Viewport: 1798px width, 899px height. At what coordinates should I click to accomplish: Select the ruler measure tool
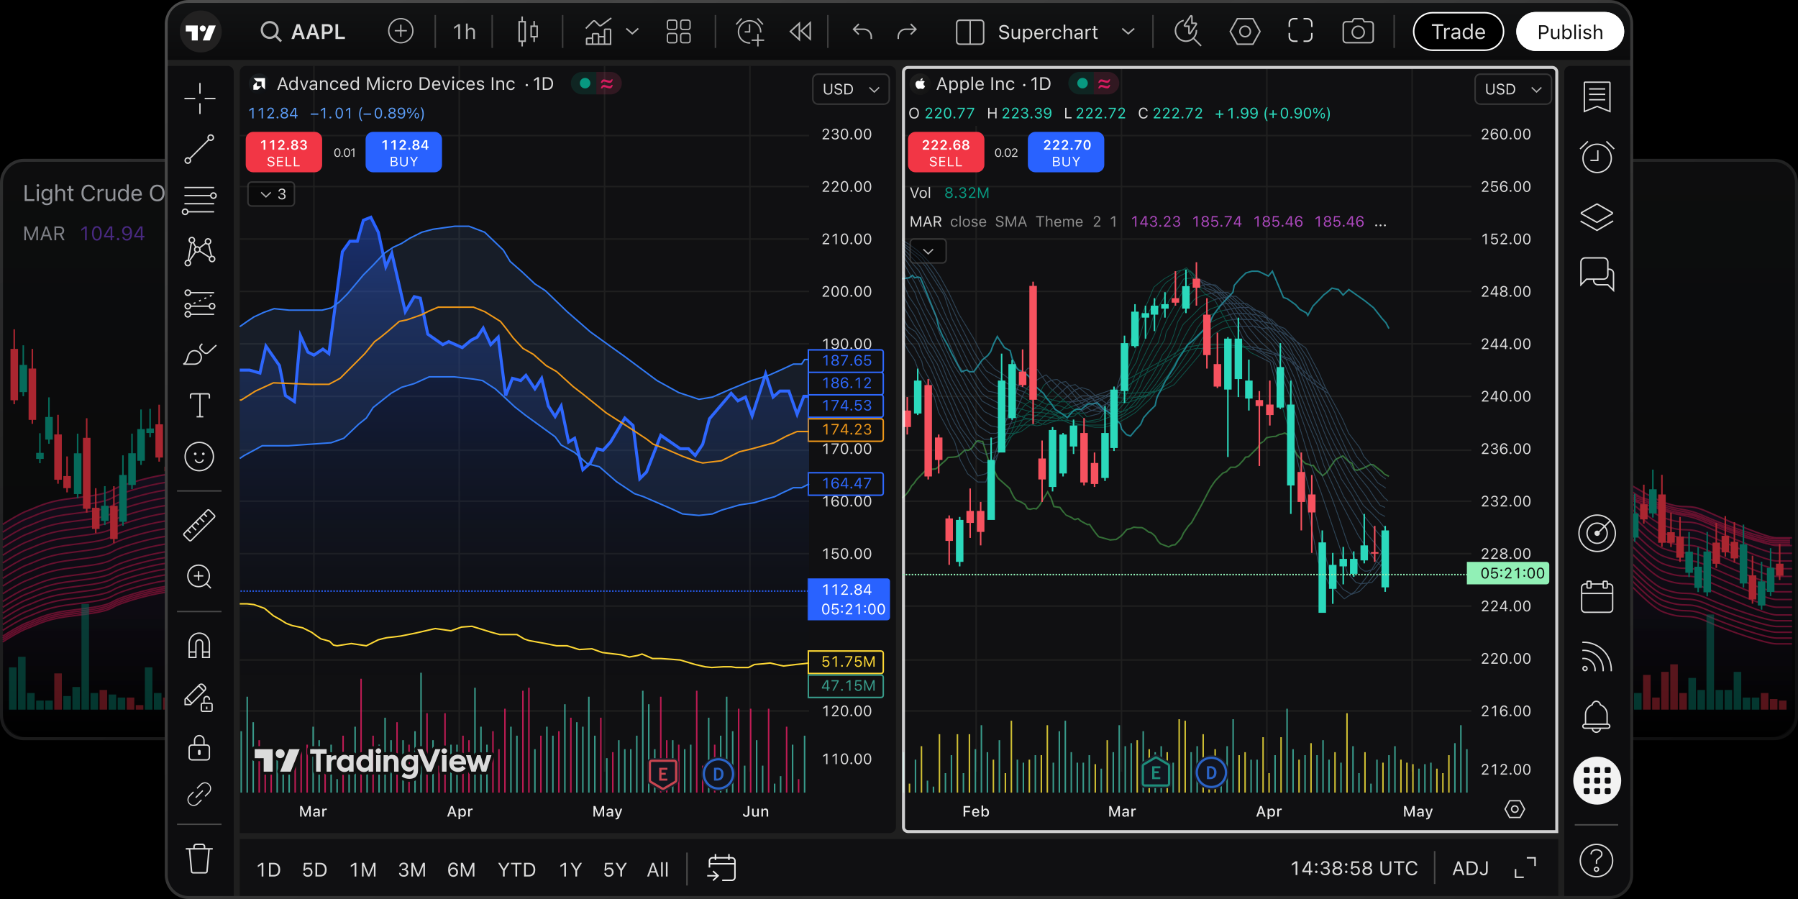[199, 525]
